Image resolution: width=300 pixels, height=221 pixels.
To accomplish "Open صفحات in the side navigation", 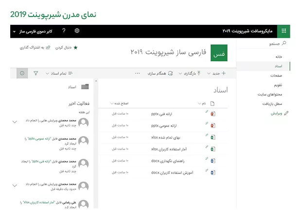I will [276, 75].
